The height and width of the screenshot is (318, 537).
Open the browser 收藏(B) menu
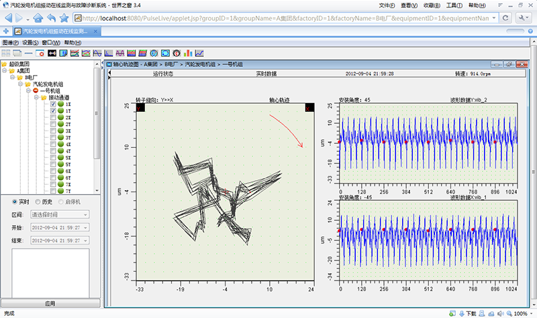[432, 5]
